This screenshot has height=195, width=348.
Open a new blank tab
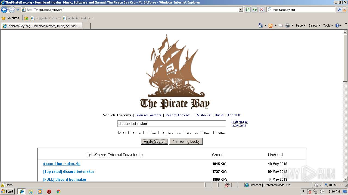pos(86,26)
